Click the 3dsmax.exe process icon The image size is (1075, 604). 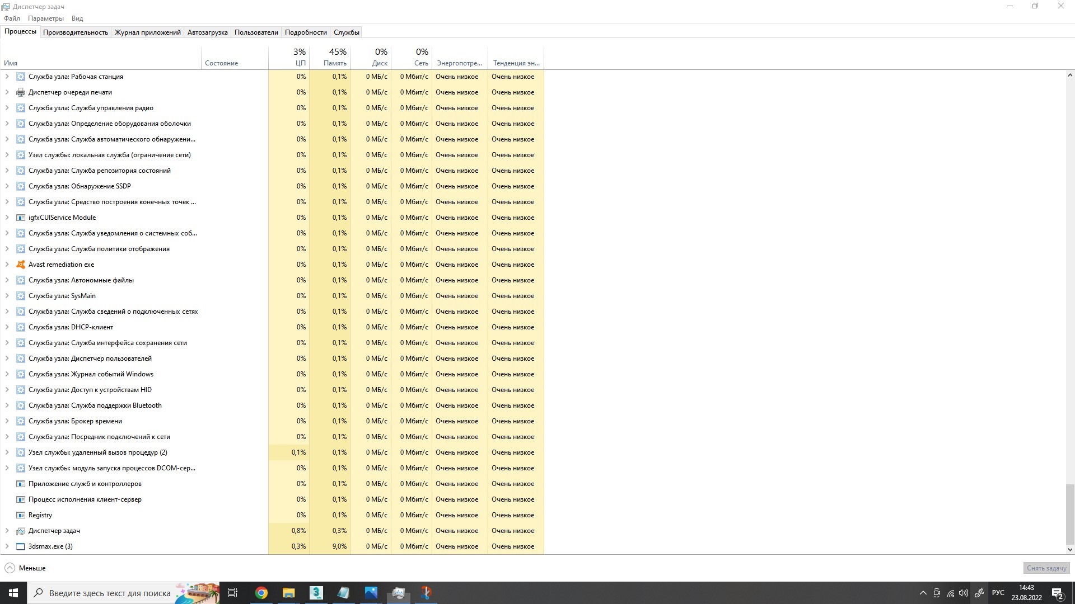click(21, 546)
